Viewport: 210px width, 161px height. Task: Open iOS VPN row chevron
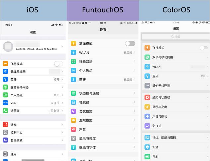coord(62,103)
